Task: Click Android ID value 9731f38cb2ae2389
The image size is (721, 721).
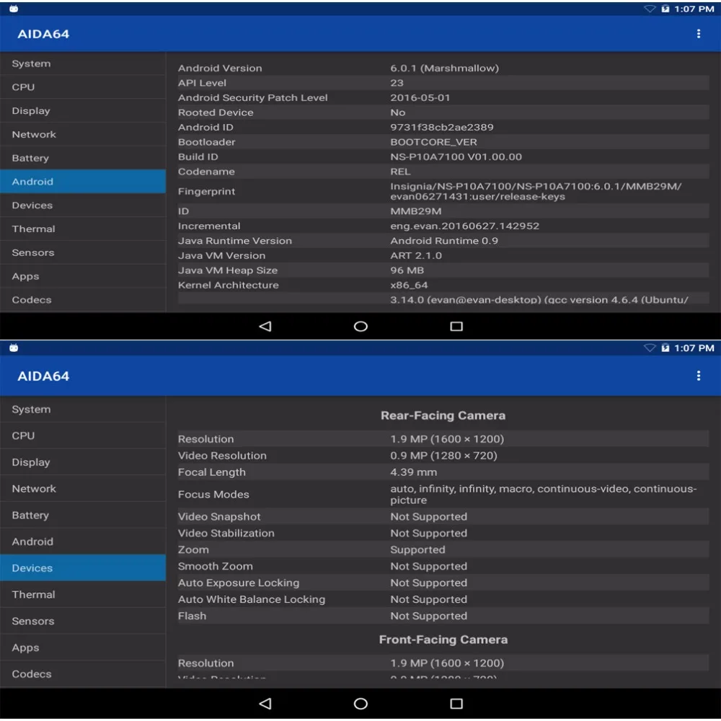Action: [x=442, y=127]
